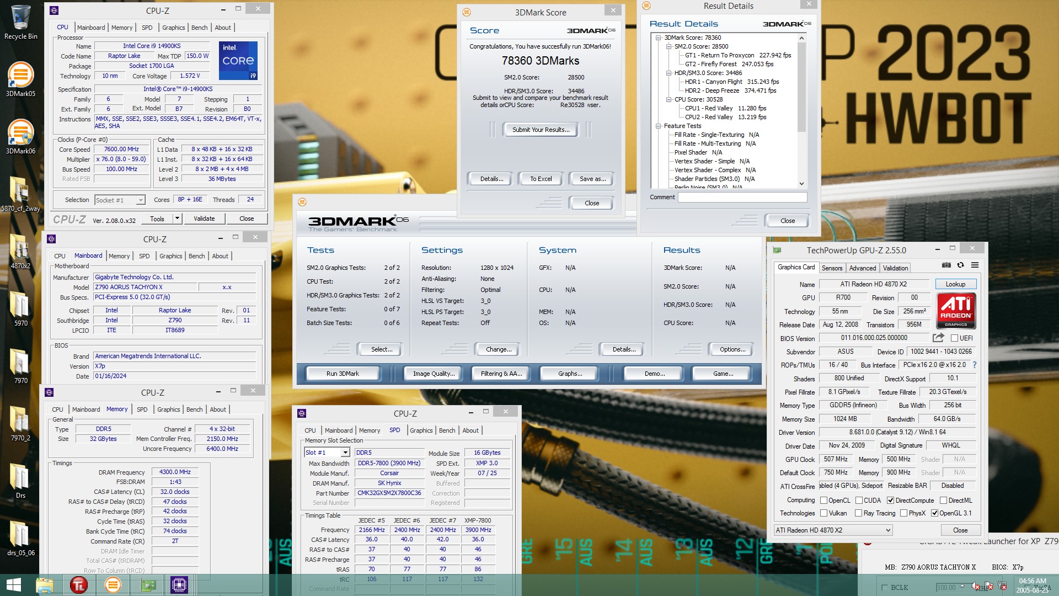Click the network icon in the system tray
This screenshot has width=1059, height=596.
(1002, 586)
